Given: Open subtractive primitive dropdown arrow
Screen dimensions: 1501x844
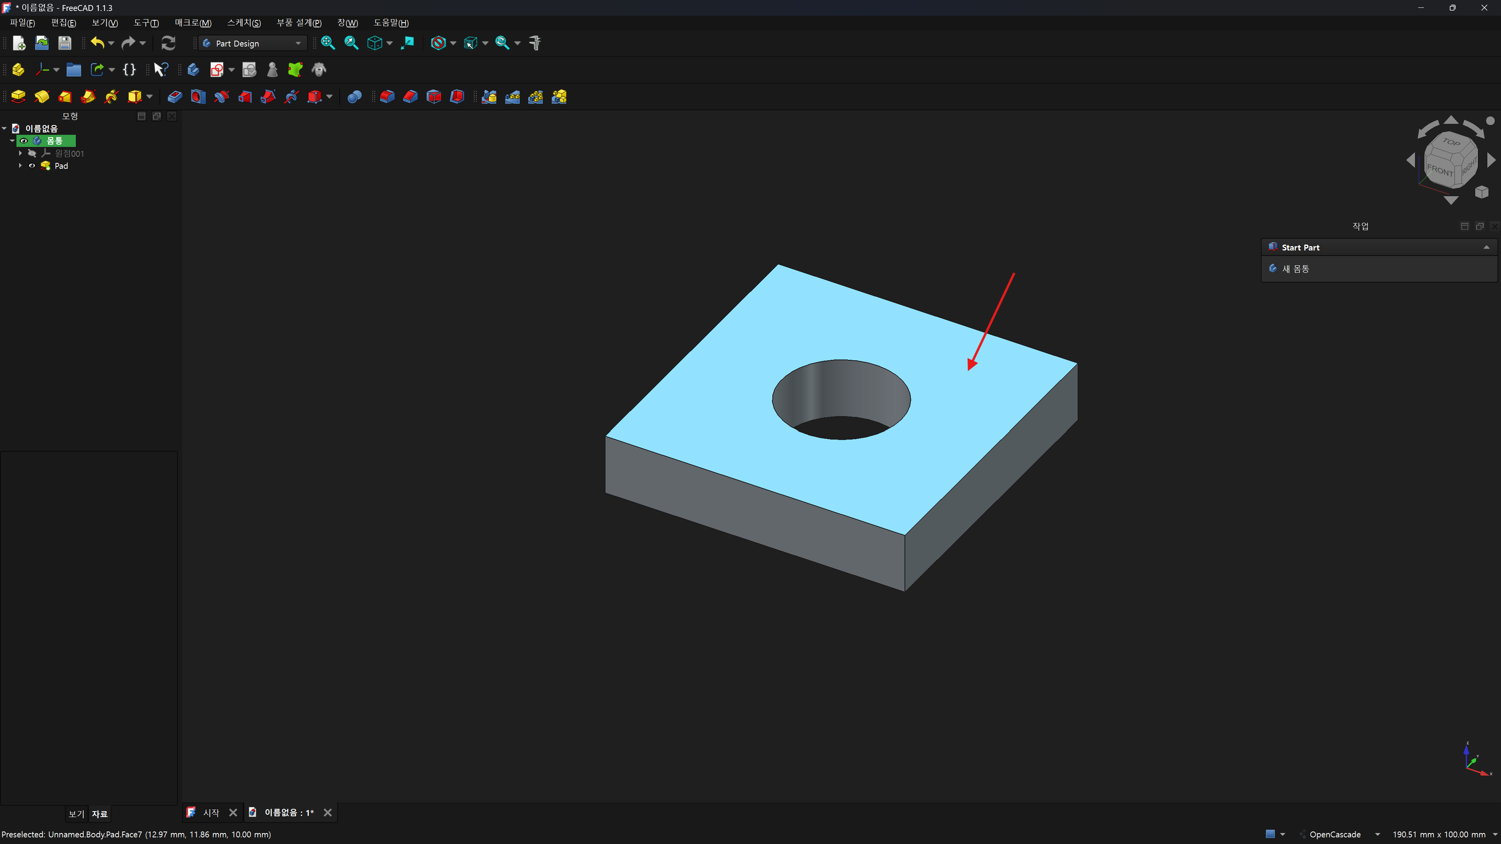Looking at the screenshot, I should [x=330, y=97].
